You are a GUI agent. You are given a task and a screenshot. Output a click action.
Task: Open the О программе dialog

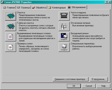coord(99,79)
